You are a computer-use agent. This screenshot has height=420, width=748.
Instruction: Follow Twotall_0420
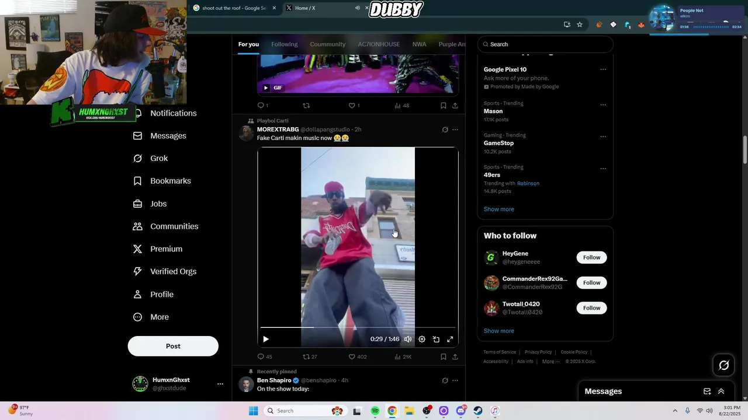(x=591, y=308)
